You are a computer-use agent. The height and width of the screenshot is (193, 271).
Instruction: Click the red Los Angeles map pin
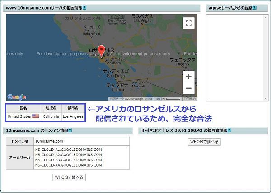pyautogui.click(x=102, y=51)
